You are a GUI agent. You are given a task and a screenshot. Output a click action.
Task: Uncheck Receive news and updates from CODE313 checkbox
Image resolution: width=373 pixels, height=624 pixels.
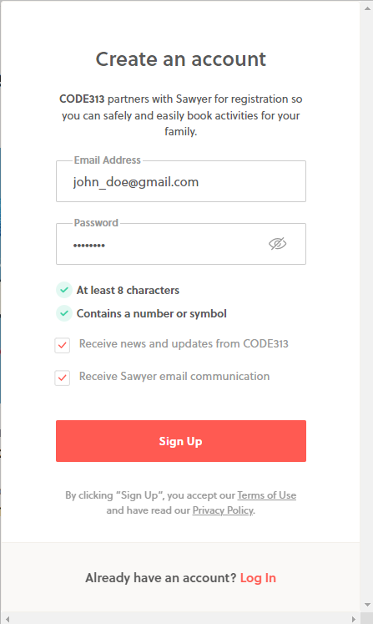(x=63, y=345)
